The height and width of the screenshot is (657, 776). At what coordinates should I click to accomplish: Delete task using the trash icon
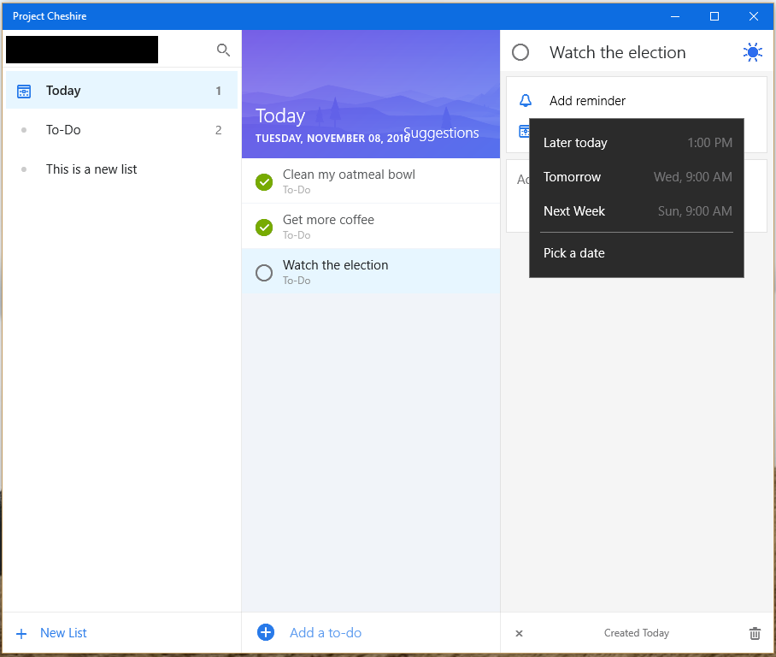[x=755, y=633]
